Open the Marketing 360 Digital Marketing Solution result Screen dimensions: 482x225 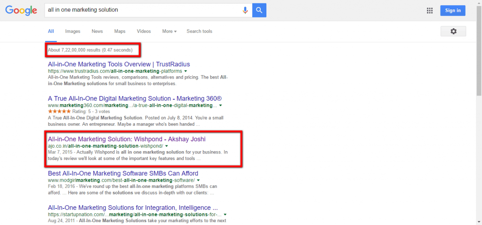[x=135, y=98]
